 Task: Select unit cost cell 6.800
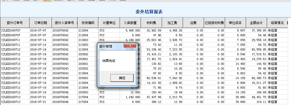coord(235,88)
